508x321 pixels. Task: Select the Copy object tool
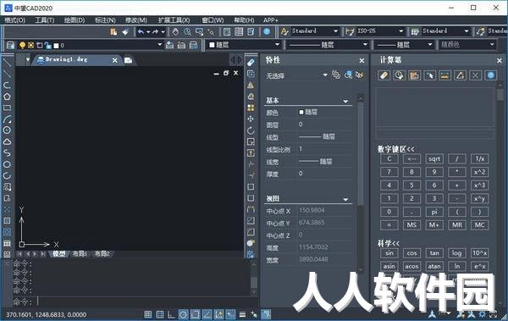pyautogui.click(x=251, y=74)
